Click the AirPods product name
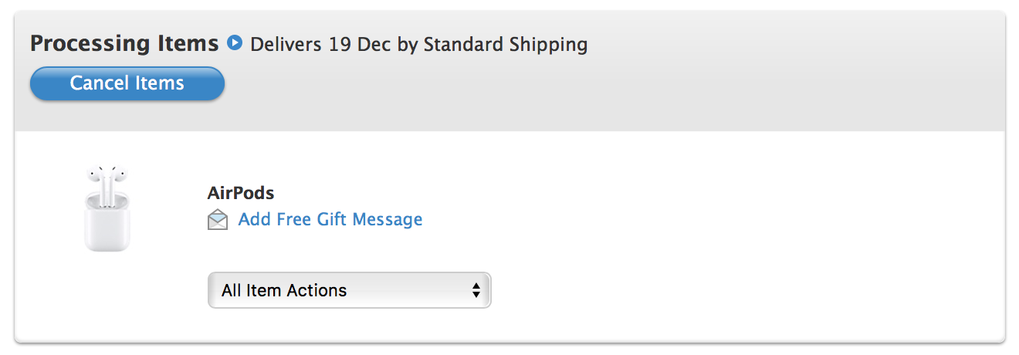 tap(241, 193)
